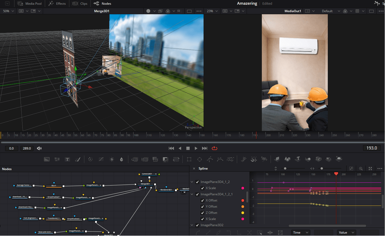
Task: Toggle the red Loop playback button
Action: [x=214, y=148]
